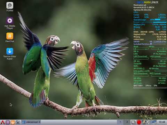
Task: Open the volume speaker tray icon
Action: [149, 122]
